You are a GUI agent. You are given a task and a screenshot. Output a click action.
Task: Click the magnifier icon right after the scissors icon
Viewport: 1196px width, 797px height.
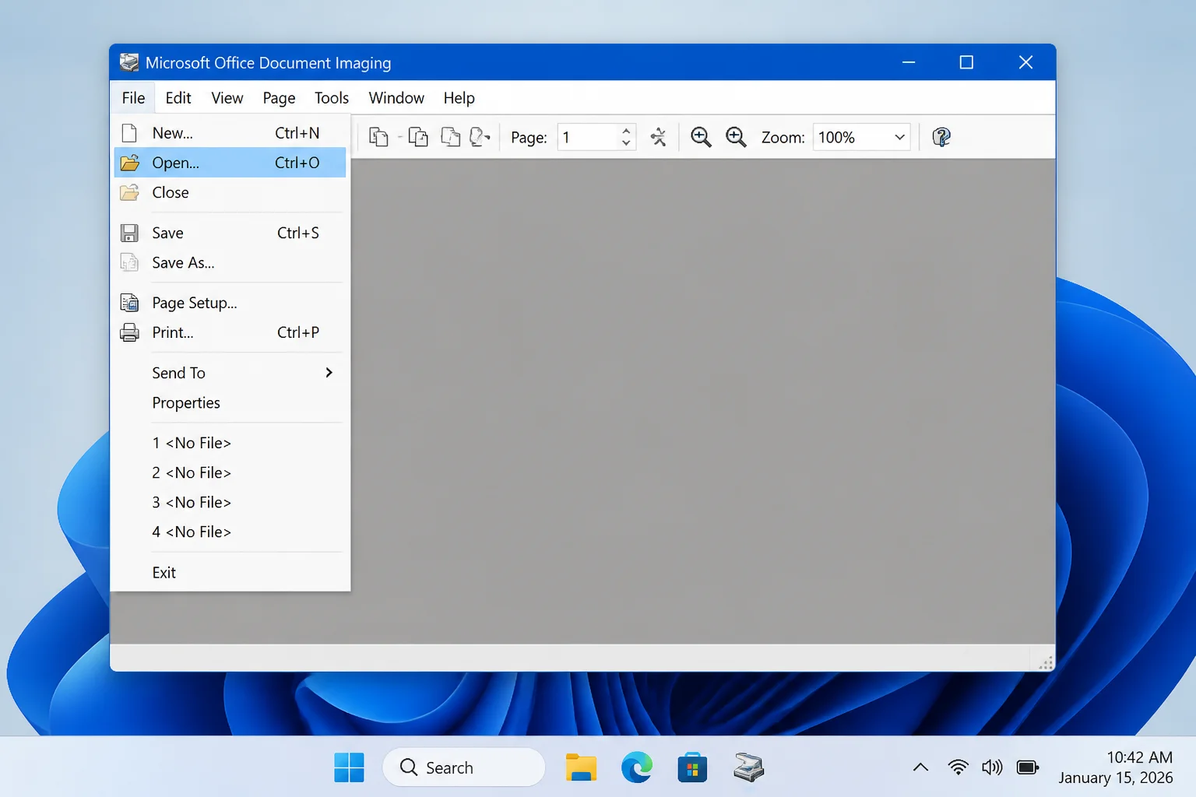(701, 137)
